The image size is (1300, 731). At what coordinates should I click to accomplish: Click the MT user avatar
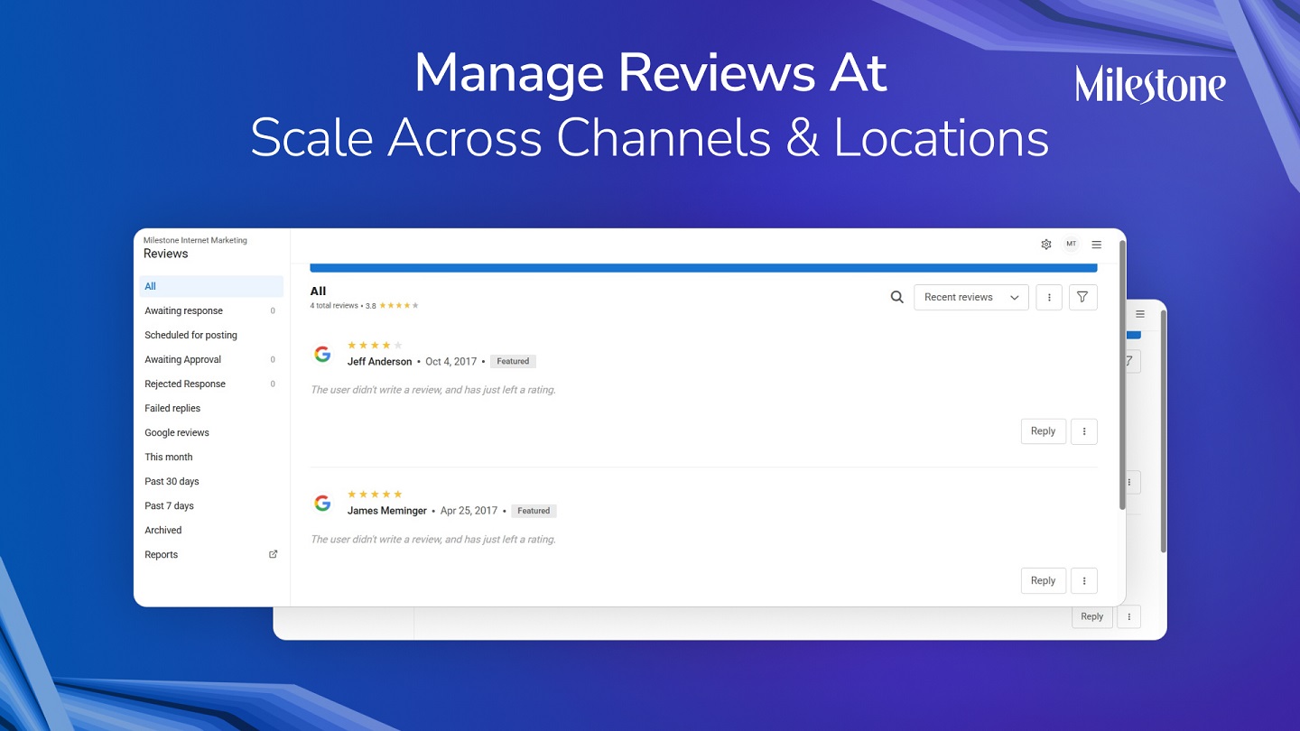(x=1071, y=245)
